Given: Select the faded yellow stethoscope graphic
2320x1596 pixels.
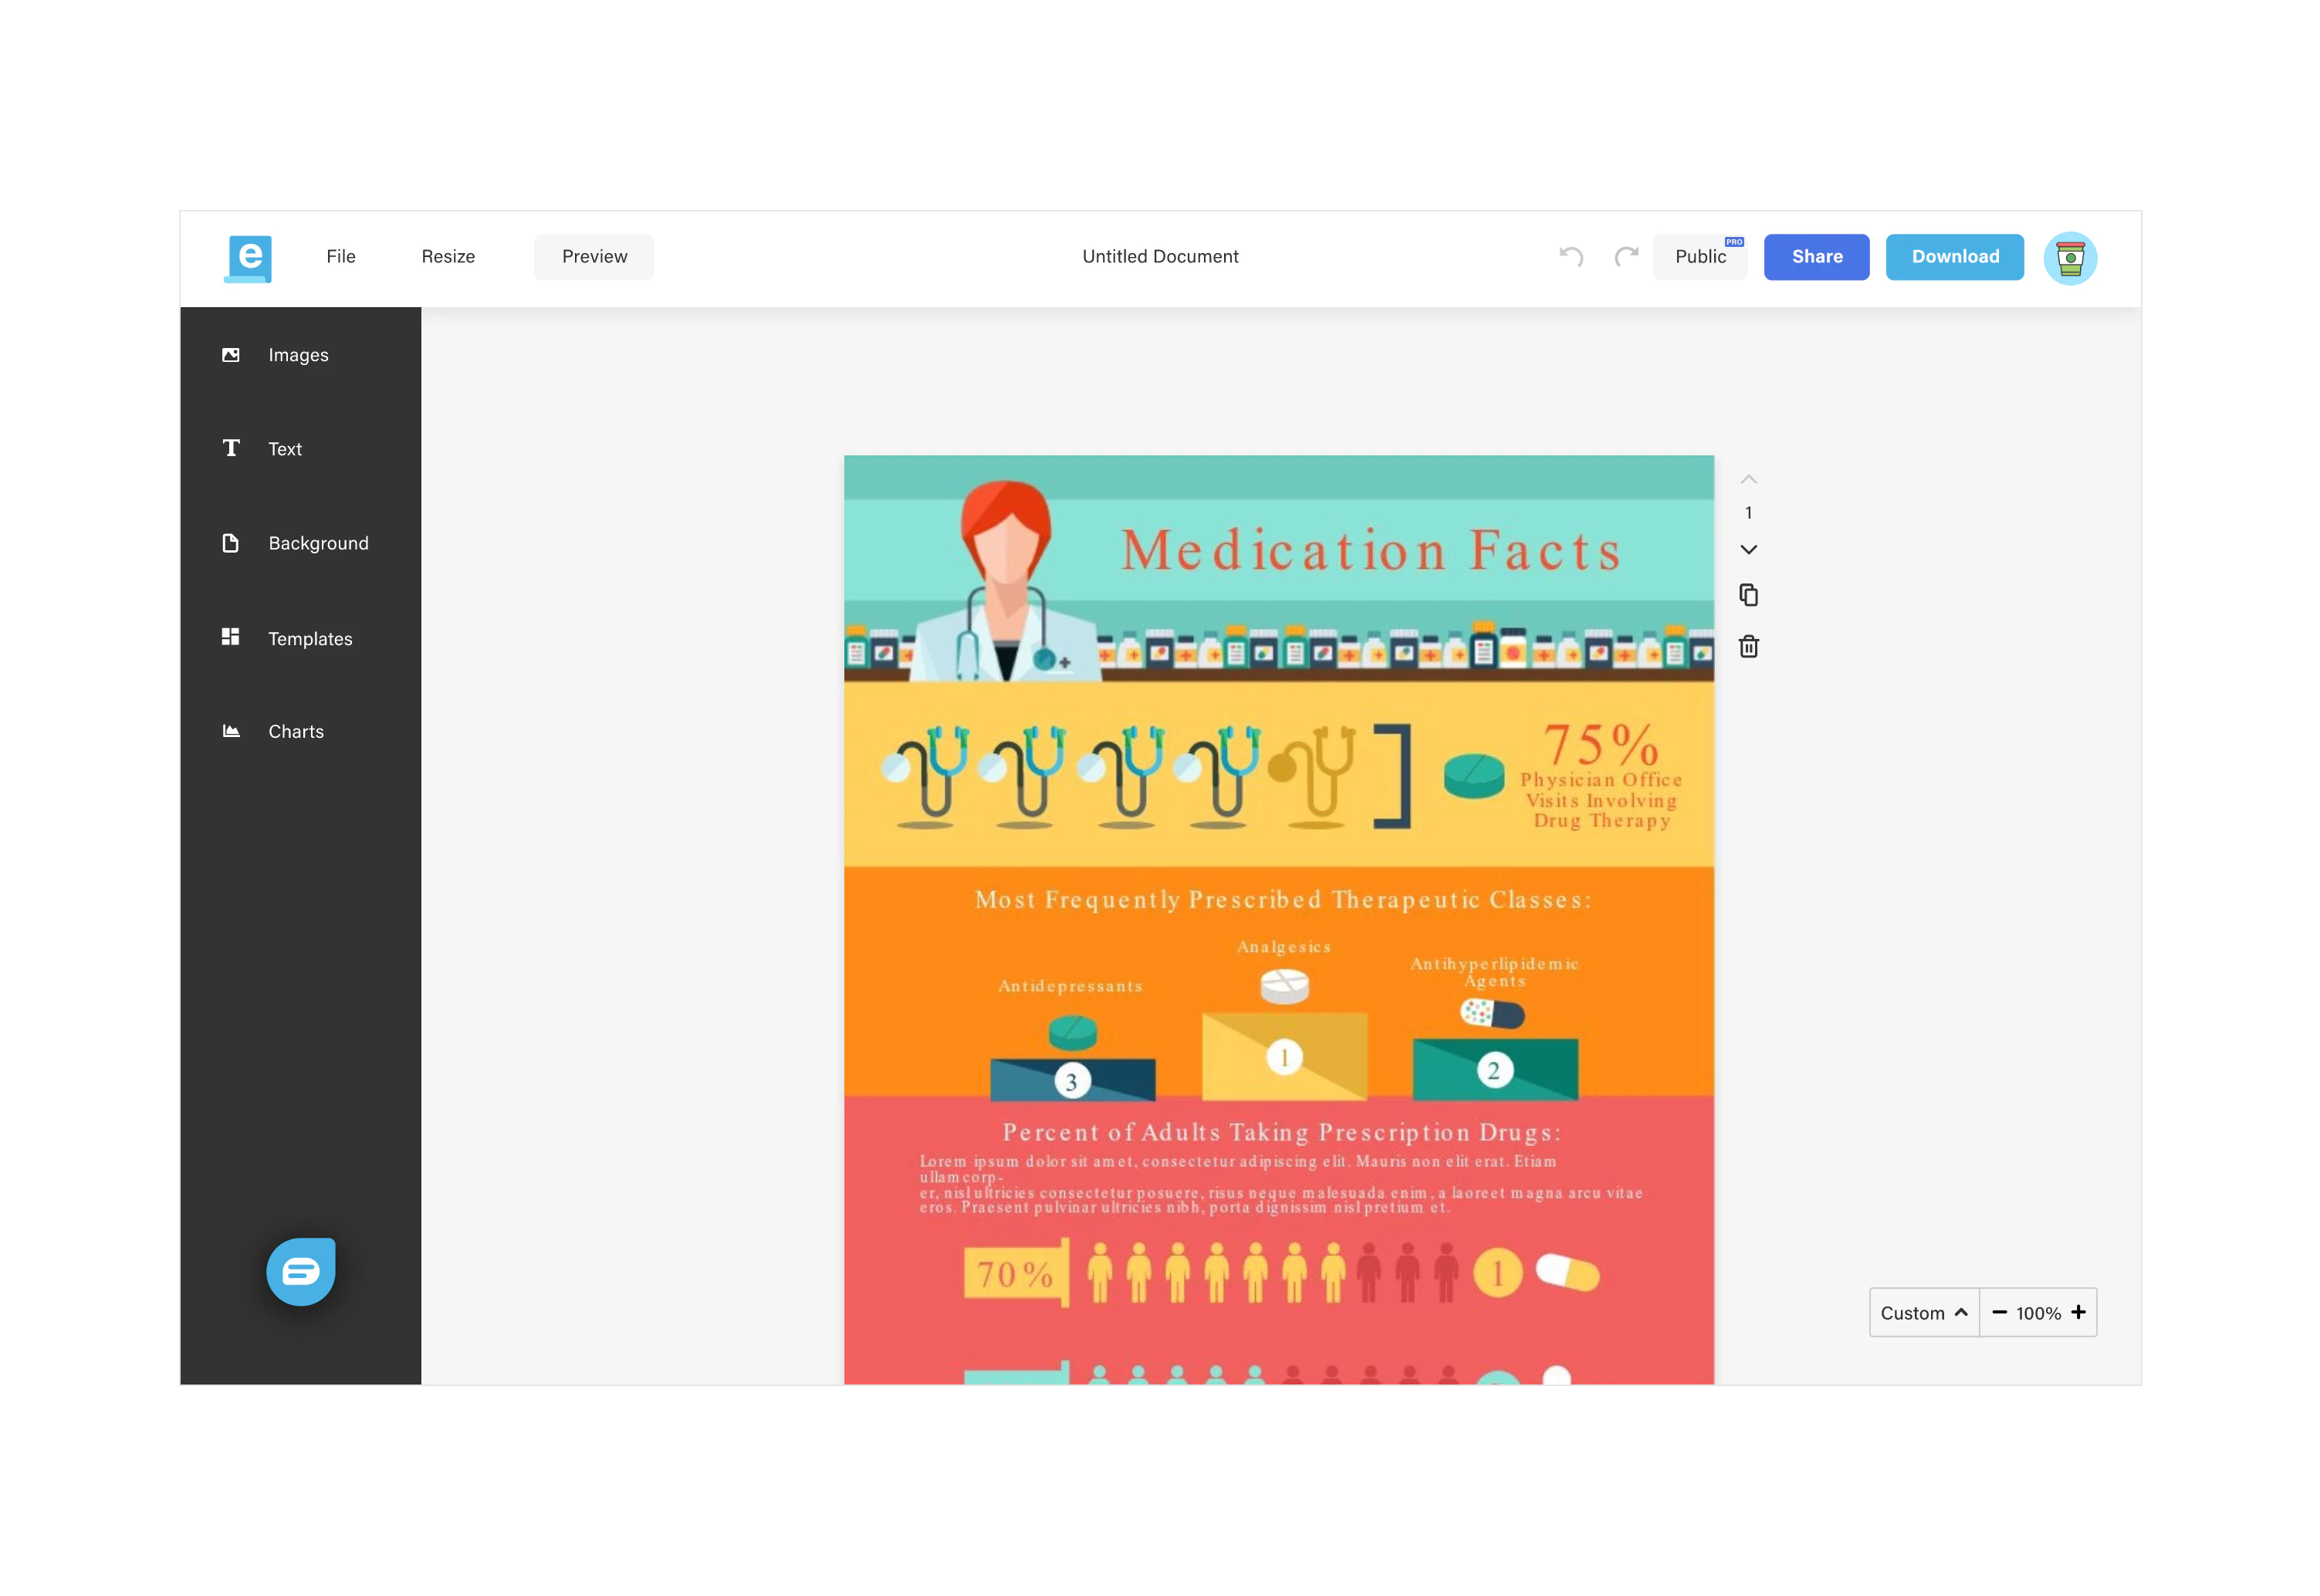Looking at the screenshot, I should tap(1312, 777).
